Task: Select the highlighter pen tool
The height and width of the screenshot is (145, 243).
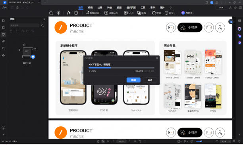Action: pyautogui.click(x=69, y=13)
